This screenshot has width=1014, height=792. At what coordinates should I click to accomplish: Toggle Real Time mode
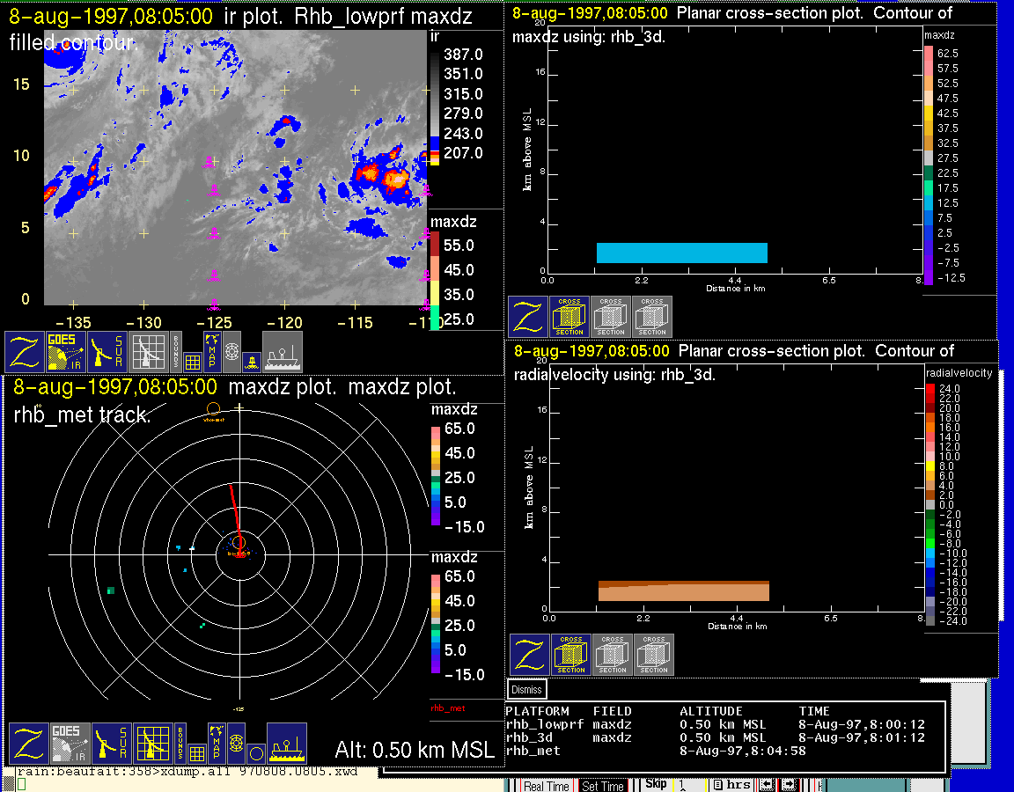point(546,786)
